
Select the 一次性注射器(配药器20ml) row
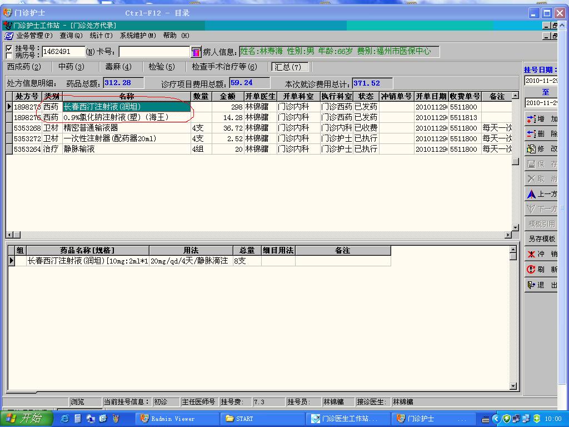[259, 138]
